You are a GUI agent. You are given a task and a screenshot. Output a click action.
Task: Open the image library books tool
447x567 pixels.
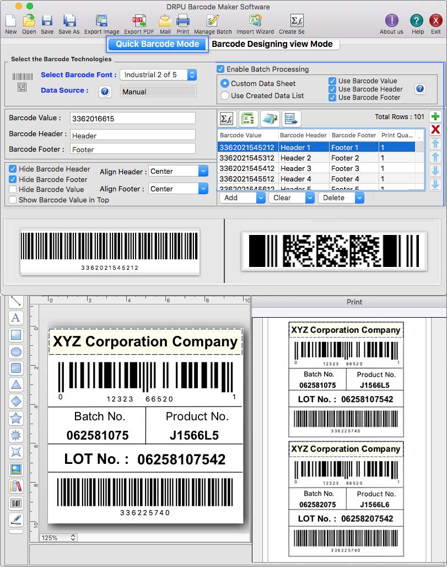tap(16, 486)
